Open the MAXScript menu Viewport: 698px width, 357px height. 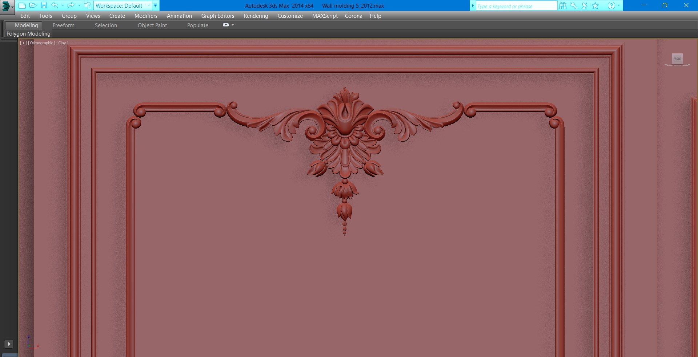pyautogui.click(x=325, y=16)
